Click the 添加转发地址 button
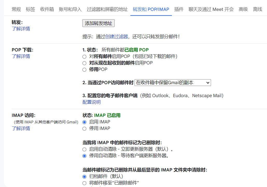This screenshot has width=267, height=187. pos(99,23)
